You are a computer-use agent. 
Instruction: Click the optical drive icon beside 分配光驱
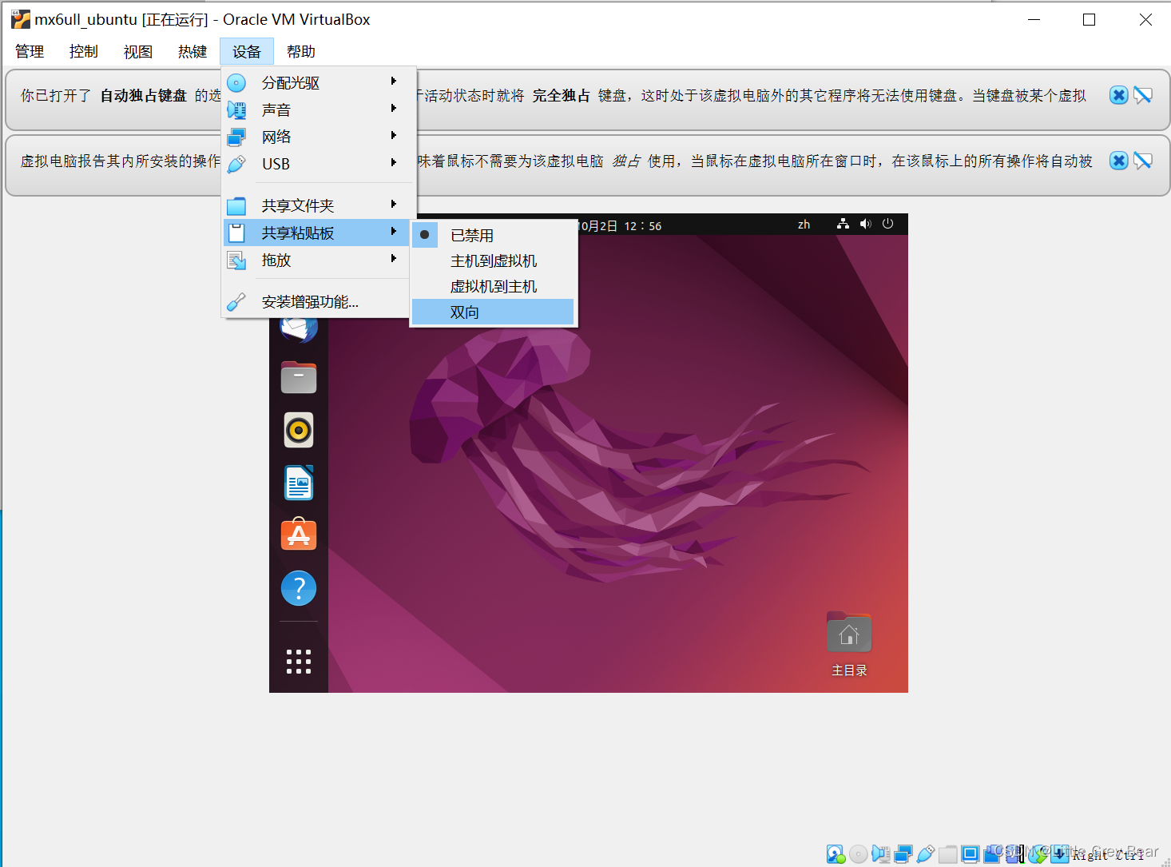tap(236, 82)
